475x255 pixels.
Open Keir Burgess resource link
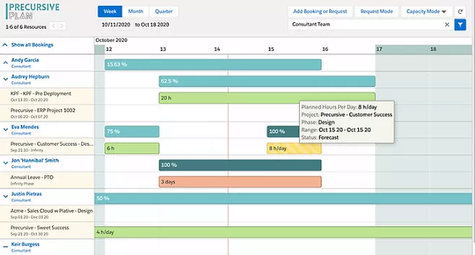(x=25, y=245)
